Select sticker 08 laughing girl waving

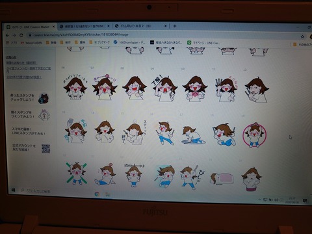[135, 88]
